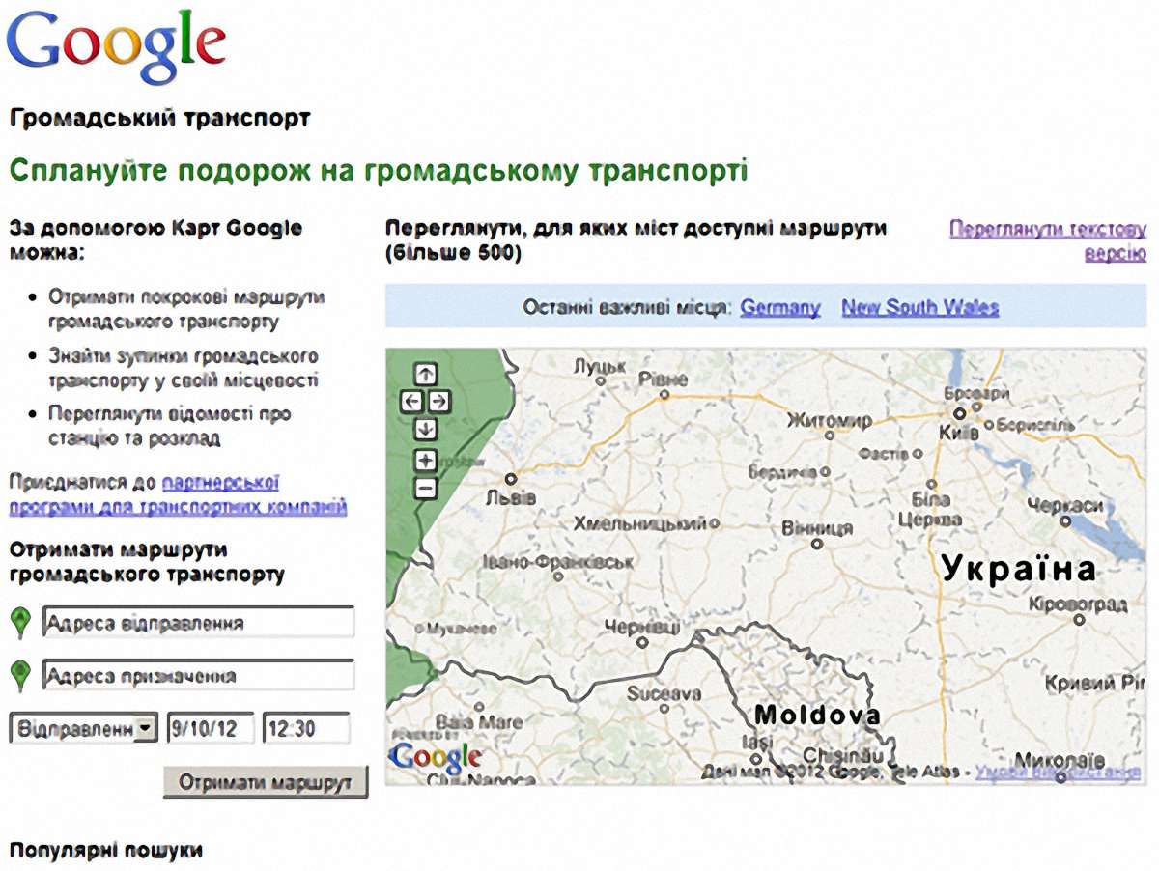
Task: Pan the map down with arrow button
Action: pyautogui.click(x=426, y=428)
